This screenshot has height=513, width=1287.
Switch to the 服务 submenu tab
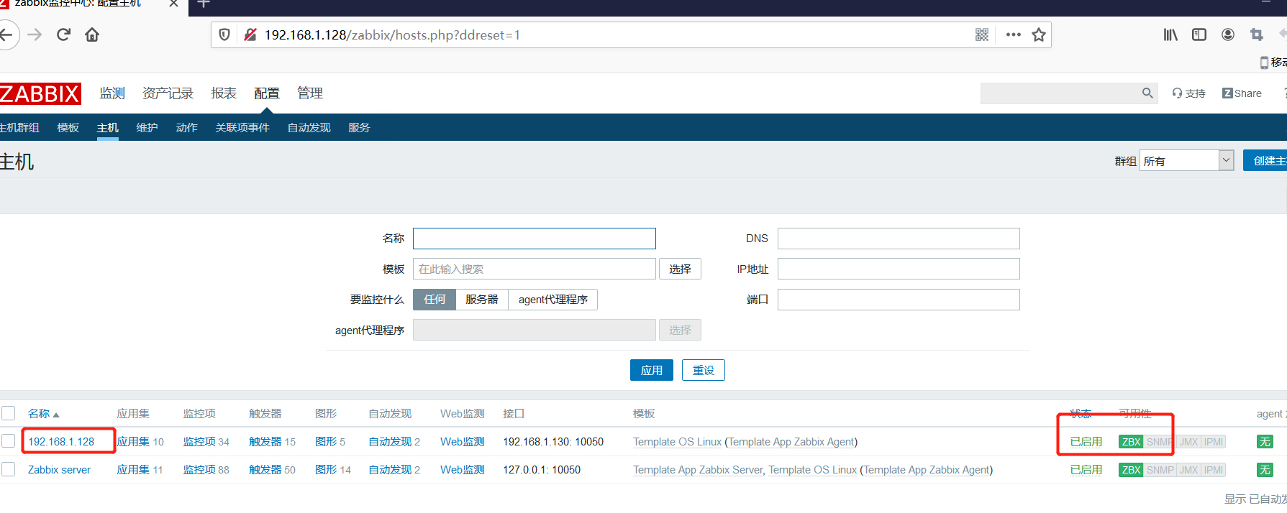(359, 128)
